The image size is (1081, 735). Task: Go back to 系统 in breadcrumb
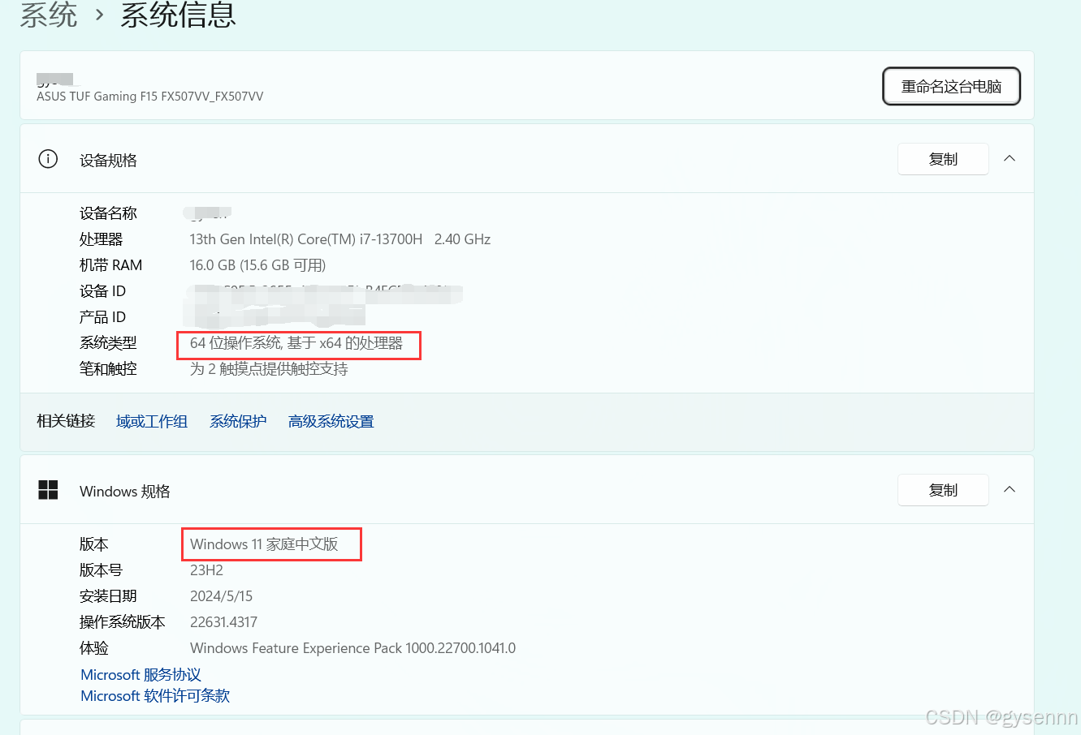pyautogui.click(x=49, y=15)
